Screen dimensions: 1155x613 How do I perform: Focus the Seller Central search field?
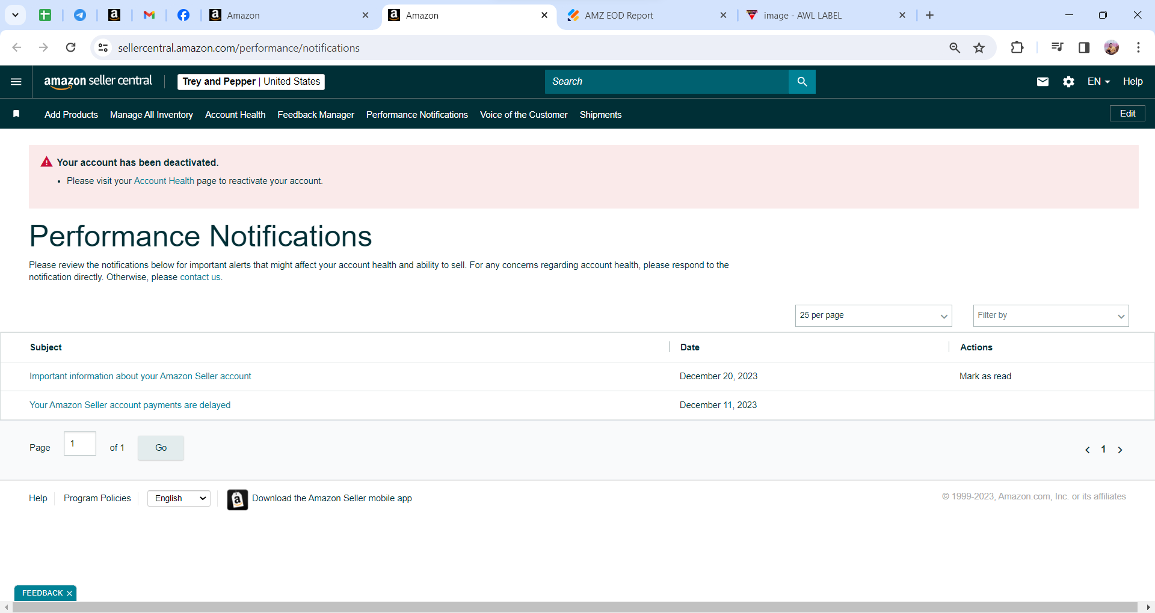click(x=667, y=82)
